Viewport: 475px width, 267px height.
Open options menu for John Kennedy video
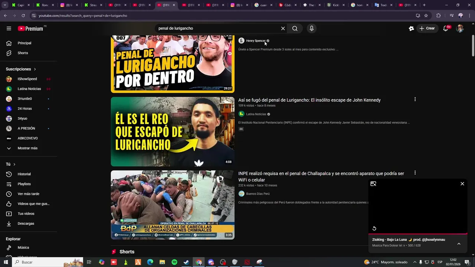pos(415,99)
